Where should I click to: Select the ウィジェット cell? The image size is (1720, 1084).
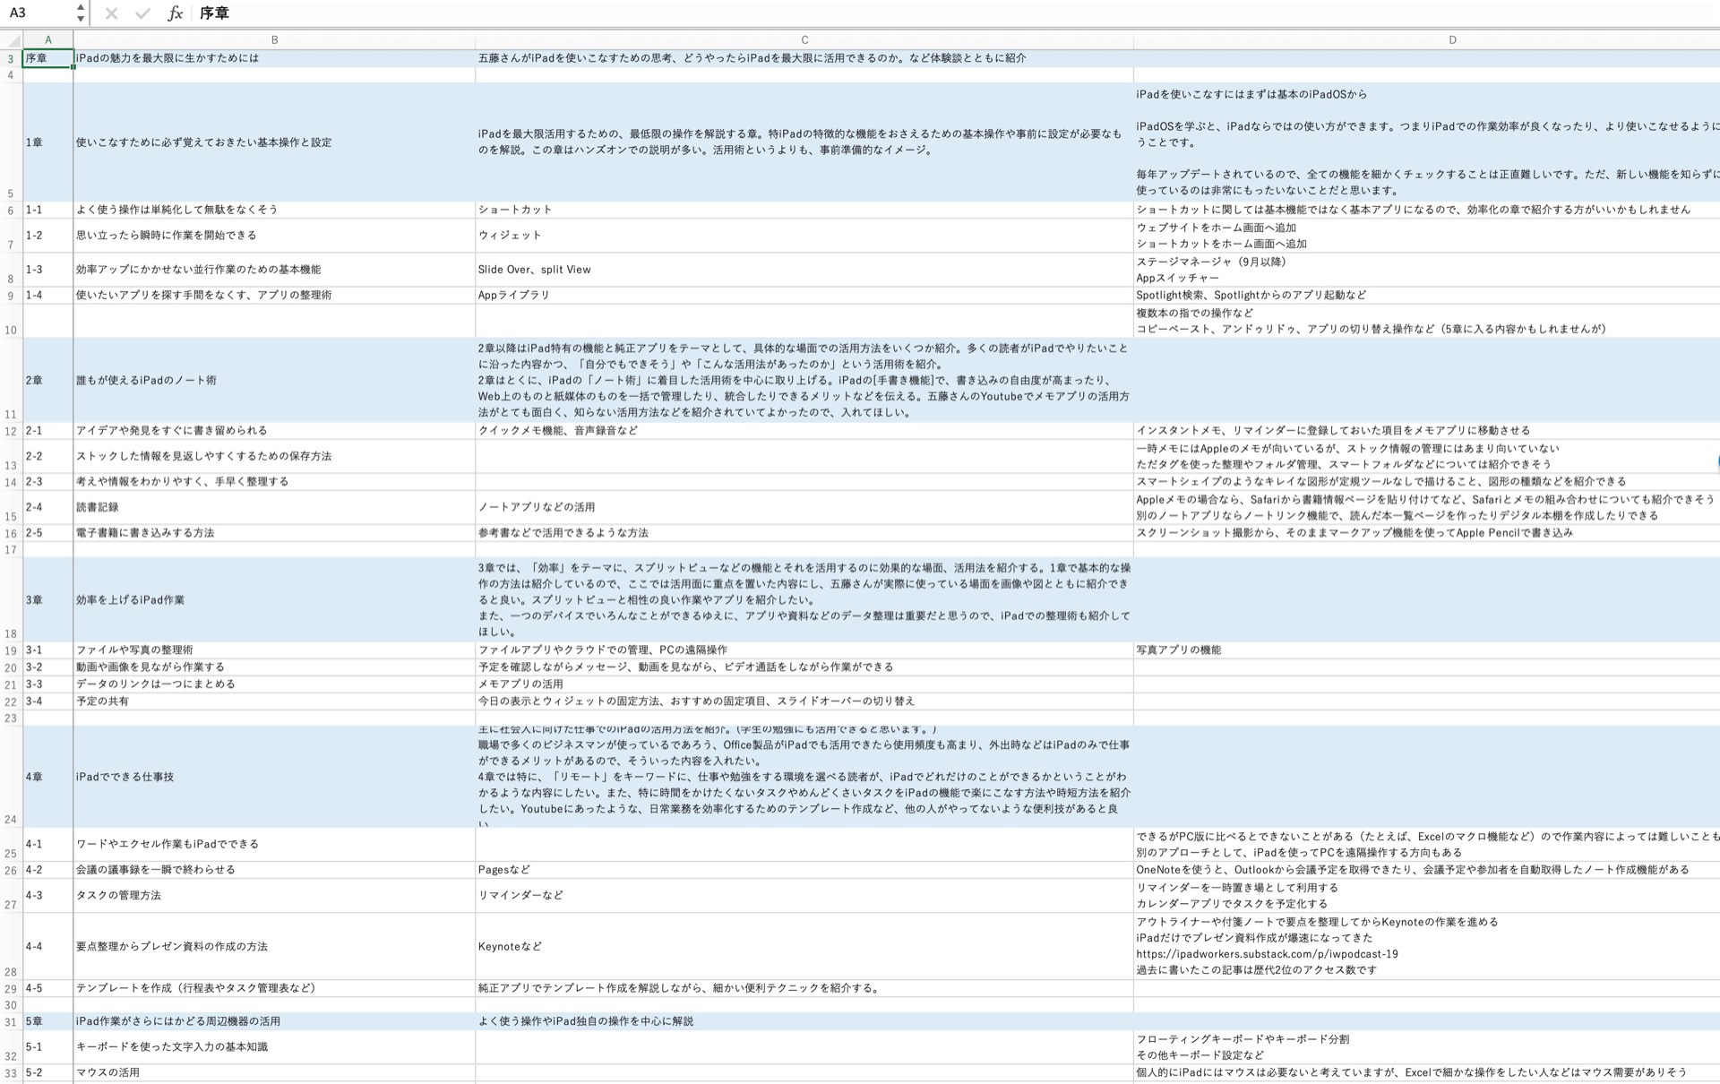[x=804, y=236]
